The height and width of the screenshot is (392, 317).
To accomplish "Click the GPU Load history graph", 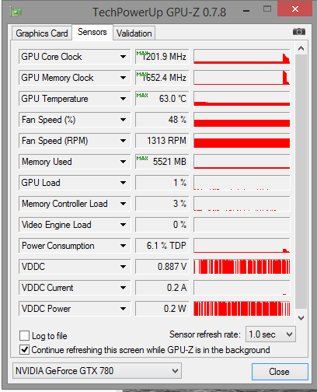I will 242,183.
